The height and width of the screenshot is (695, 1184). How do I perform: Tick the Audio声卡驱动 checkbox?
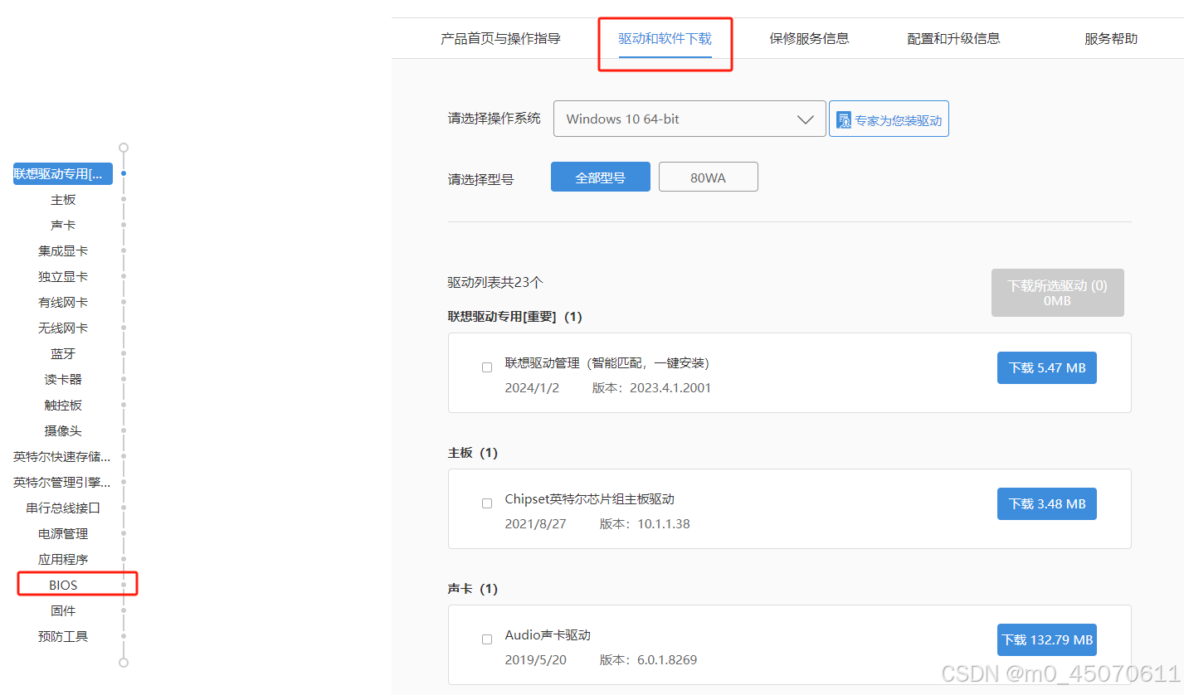(x=487, y=639)
